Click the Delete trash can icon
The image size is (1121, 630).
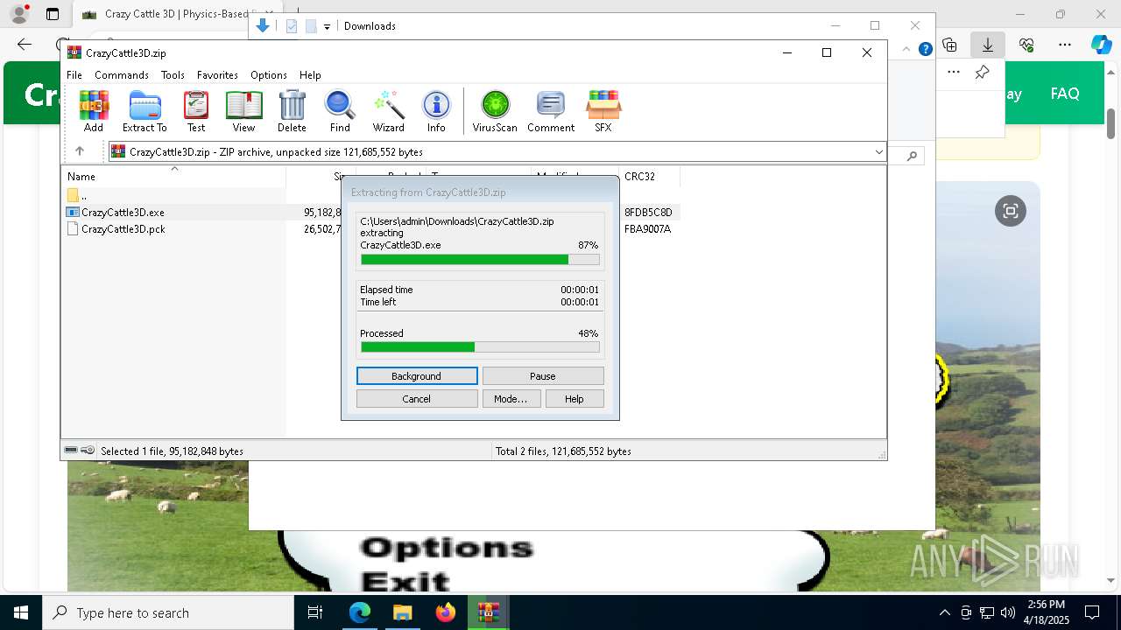[x=292, y=111]
